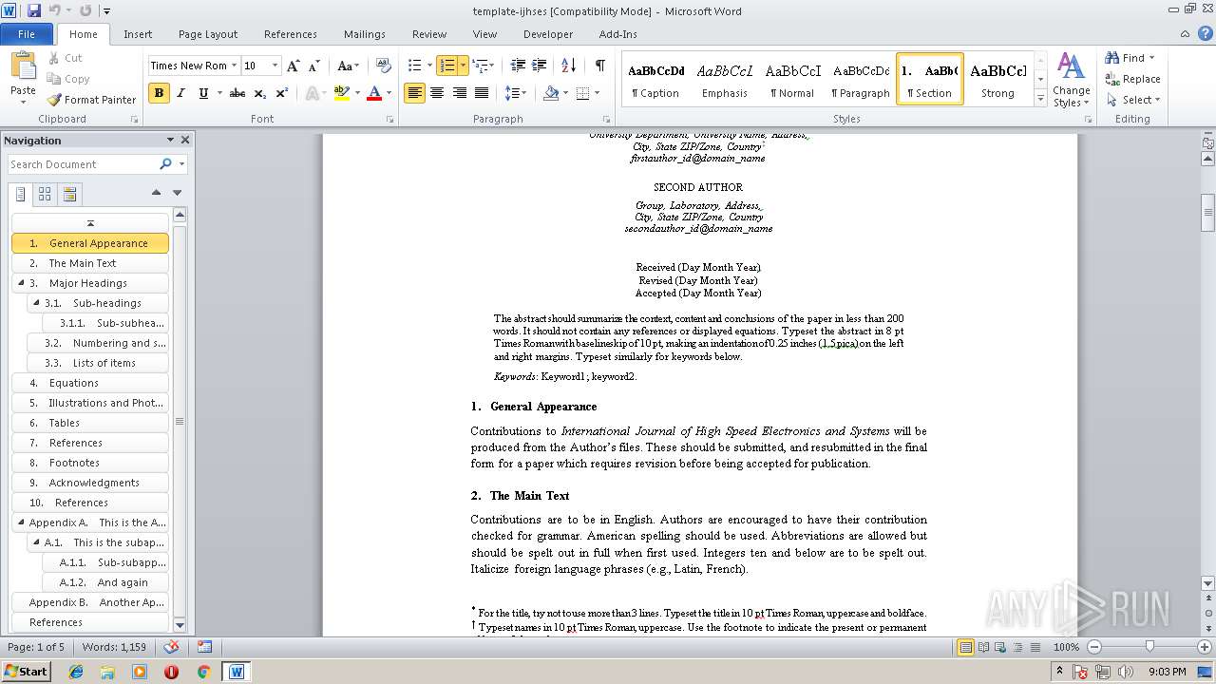Increase paragraph indent
This screenshot has height=684, width=1216.
pyautogui.click(x=540, y=66)
